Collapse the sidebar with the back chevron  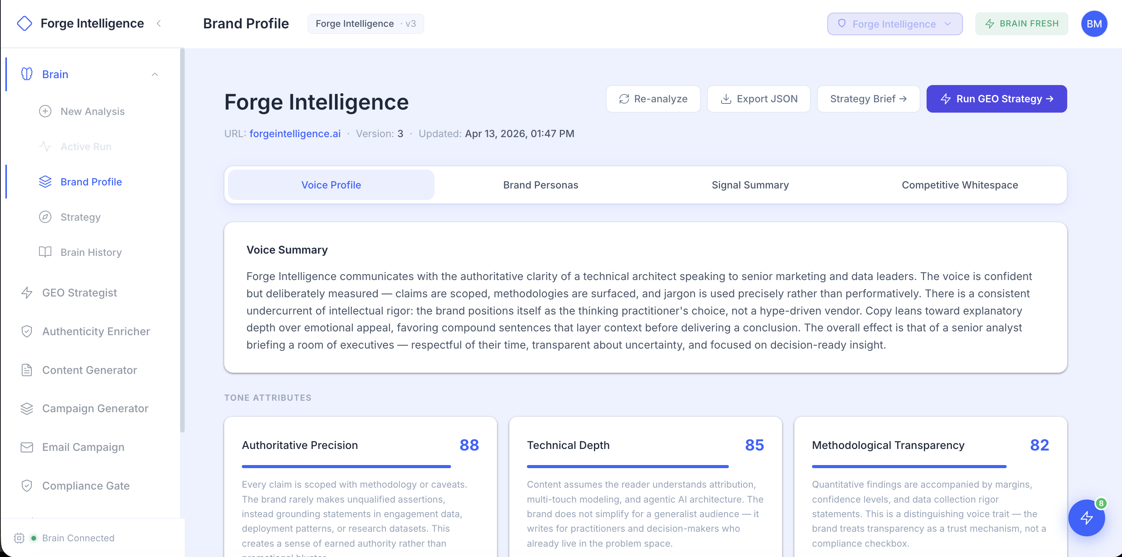[x=159, y=24]
